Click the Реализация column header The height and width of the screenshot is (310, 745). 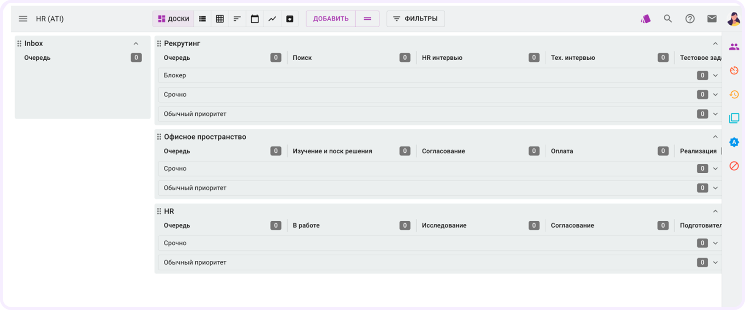[x=698, y=151]
